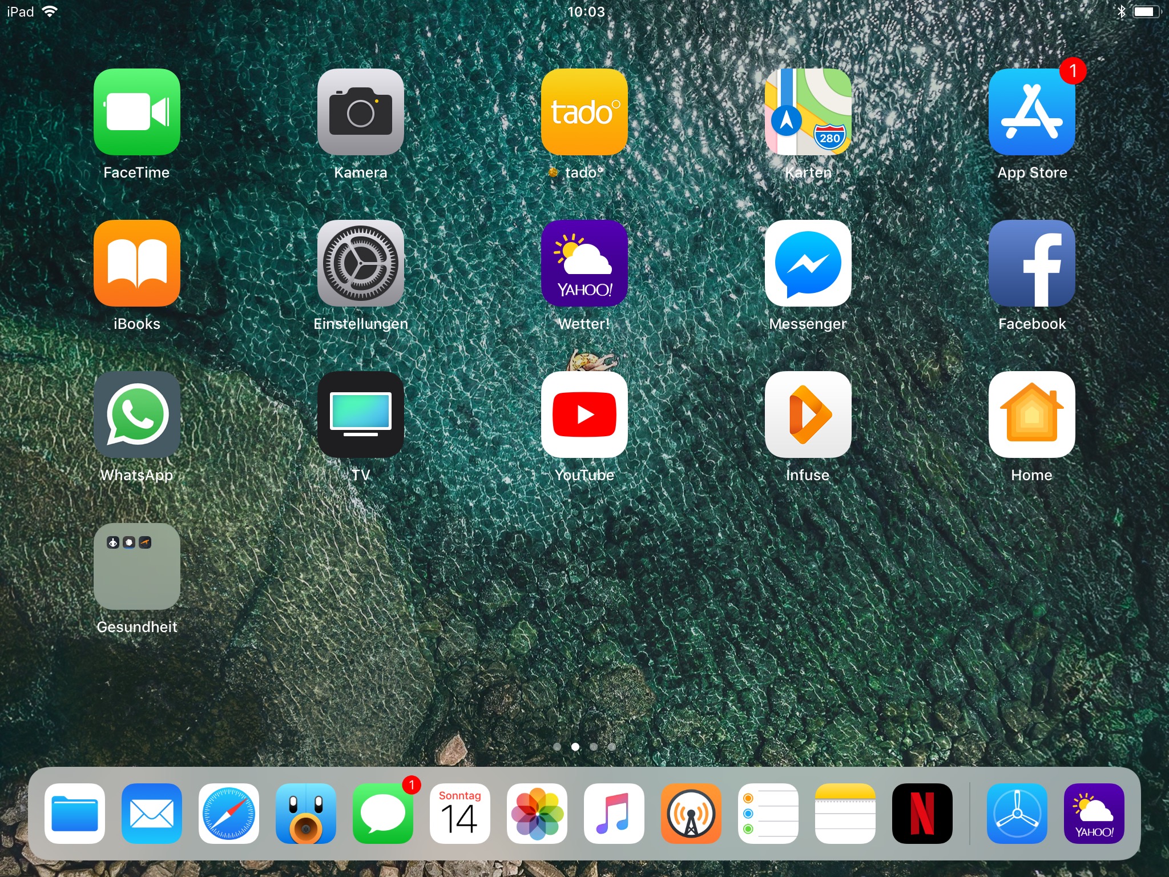Tap the battery indicator in status bar

point(1146,11)
